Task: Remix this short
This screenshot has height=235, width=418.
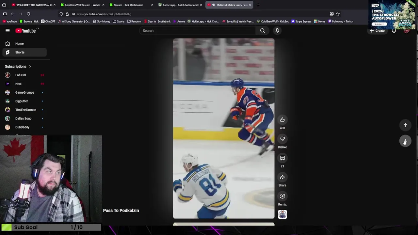Action: 282,196
